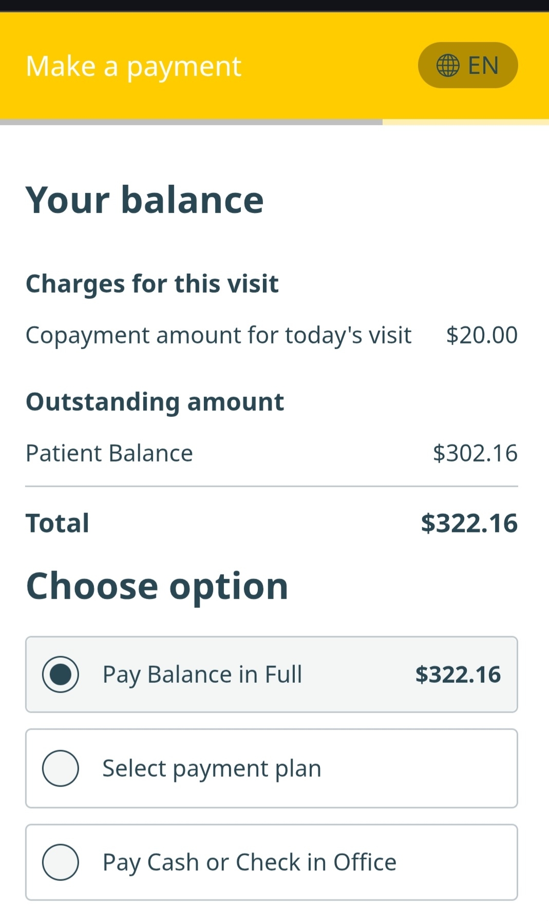Select the Pay Cash or Check in Office radio
The height and width of the screenshot is (921, 549).
pyautogui.click(x=61, y=862)
